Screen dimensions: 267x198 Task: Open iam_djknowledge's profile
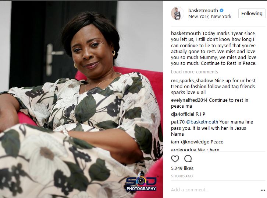pyautogui.click(x=190, y=142)
